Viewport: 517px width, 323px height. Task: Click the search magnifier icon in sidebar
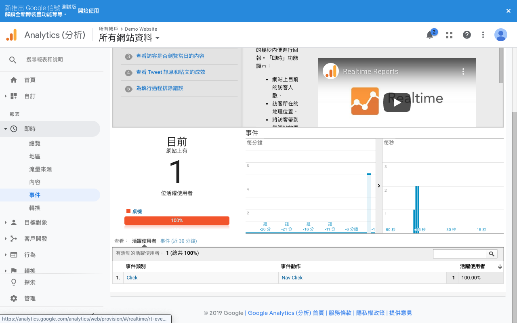coord(13,60)
